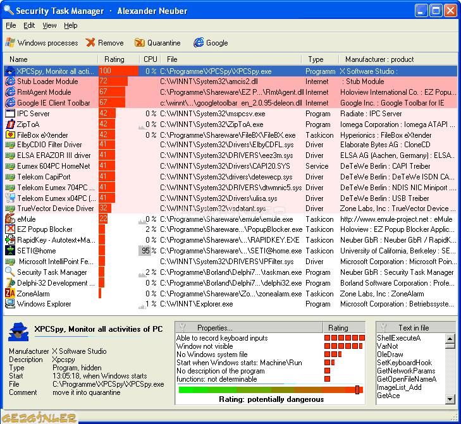Open the Edit menu
Screen dimensions: 461x424
coord(29,25)
